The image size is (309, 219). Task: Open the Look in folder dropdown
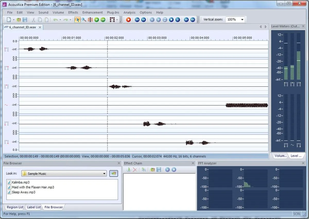(x=105, y=173)
